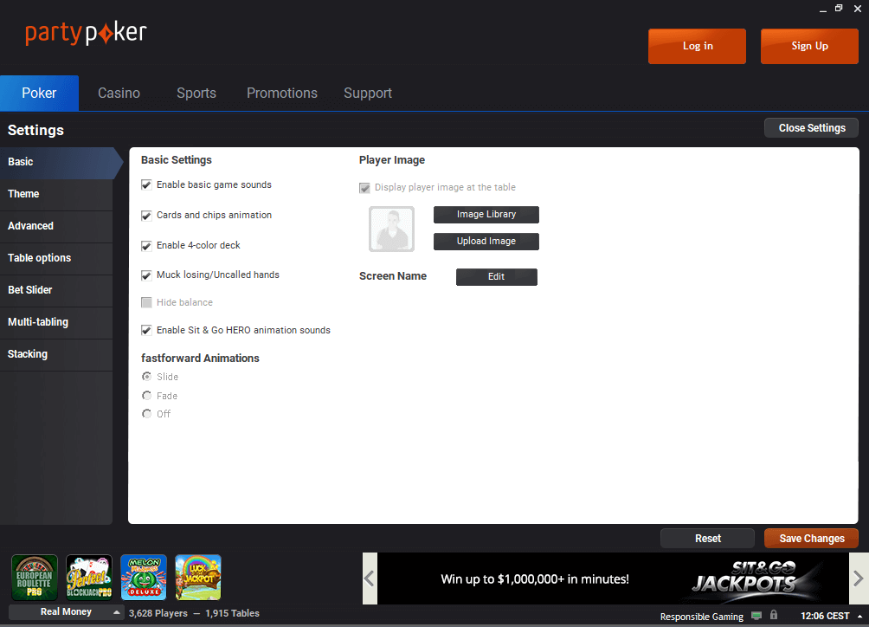
Task: Click the Log in button
Action: (698, 46)
